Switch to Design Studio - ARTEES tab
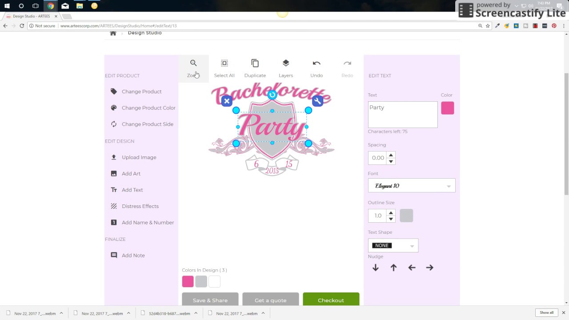The image size is (569, 320). [x=31, y=16]
